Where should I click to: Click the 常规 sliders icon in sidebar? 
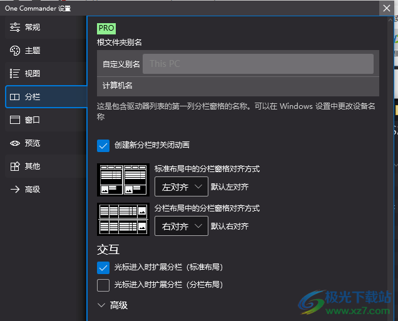(15, 27)
